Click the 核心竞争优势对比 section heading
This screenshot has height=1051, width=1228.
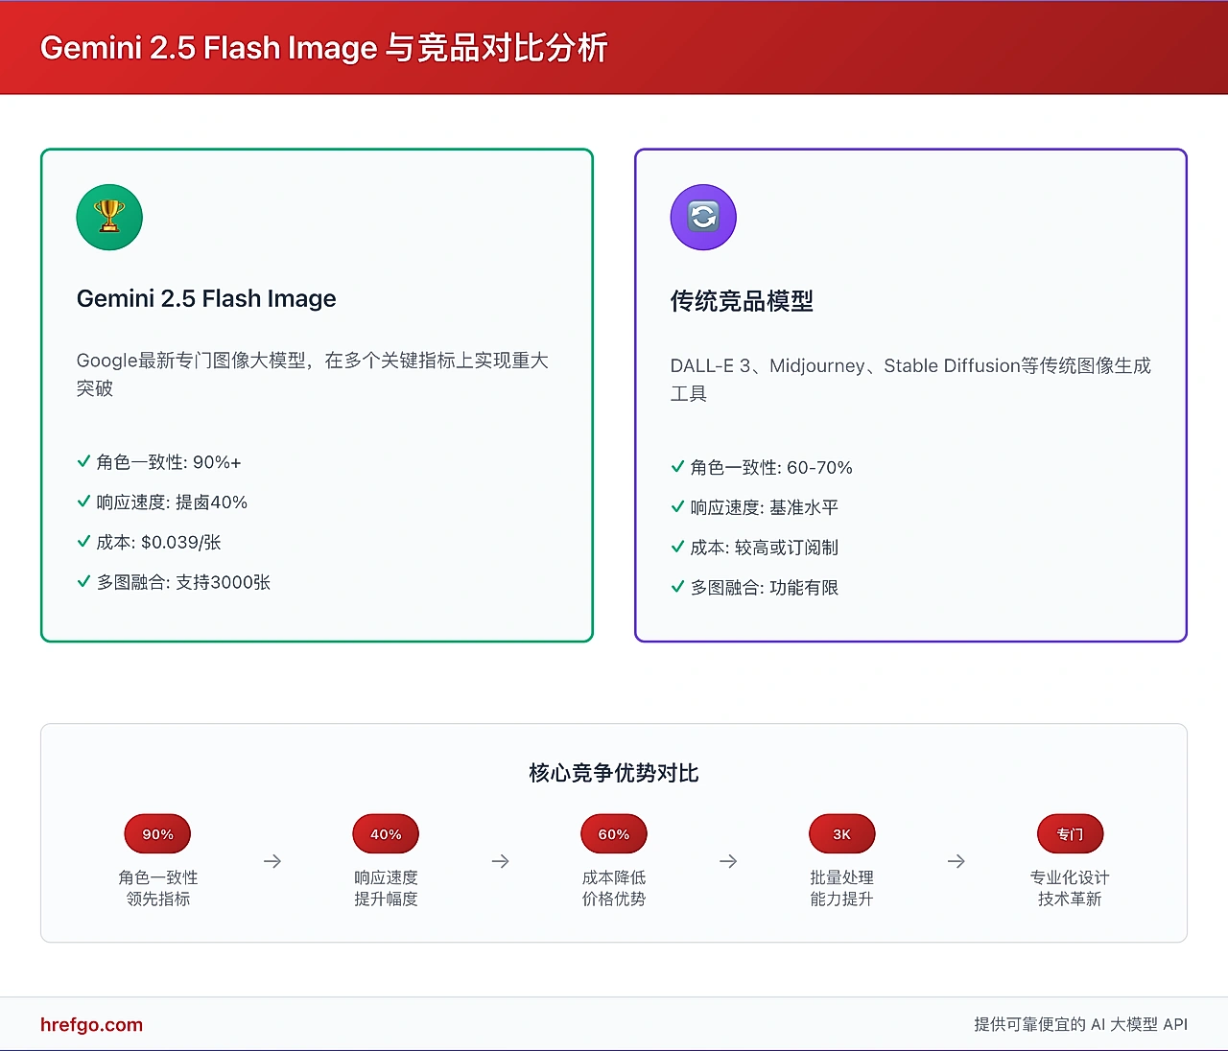614,773
